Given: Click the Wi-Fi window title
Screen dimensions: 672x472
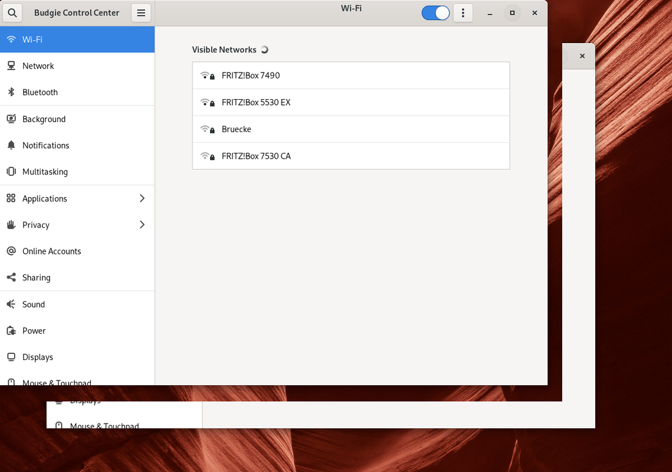Looking at the screenshot, I should [x=352, y=8].
